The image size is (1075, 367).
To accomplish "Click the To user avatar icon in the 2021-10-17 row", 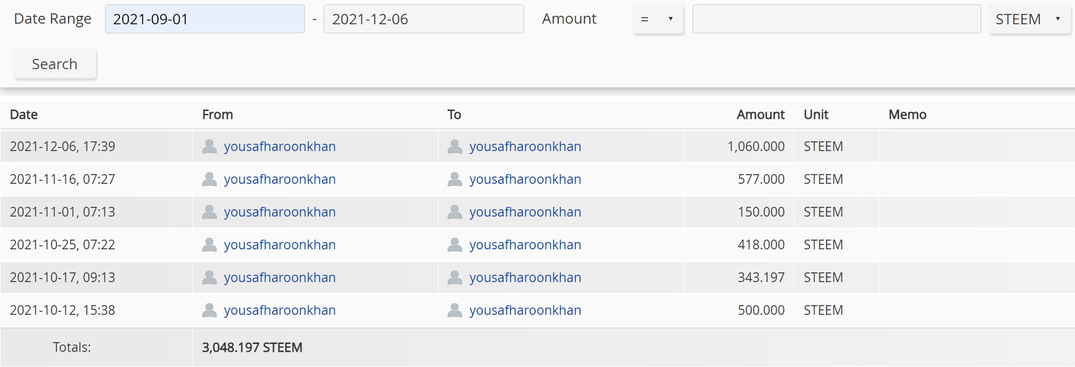I will pos(455,277).
